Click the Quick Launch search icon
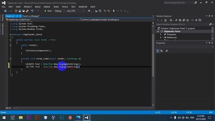Image resolution: width=215 pixels, height=121 pixels. point(196,3)
